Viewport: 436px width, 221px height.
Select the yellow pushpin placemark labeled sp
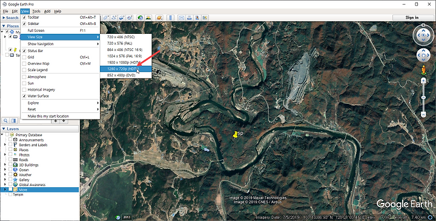pos(236,135)
